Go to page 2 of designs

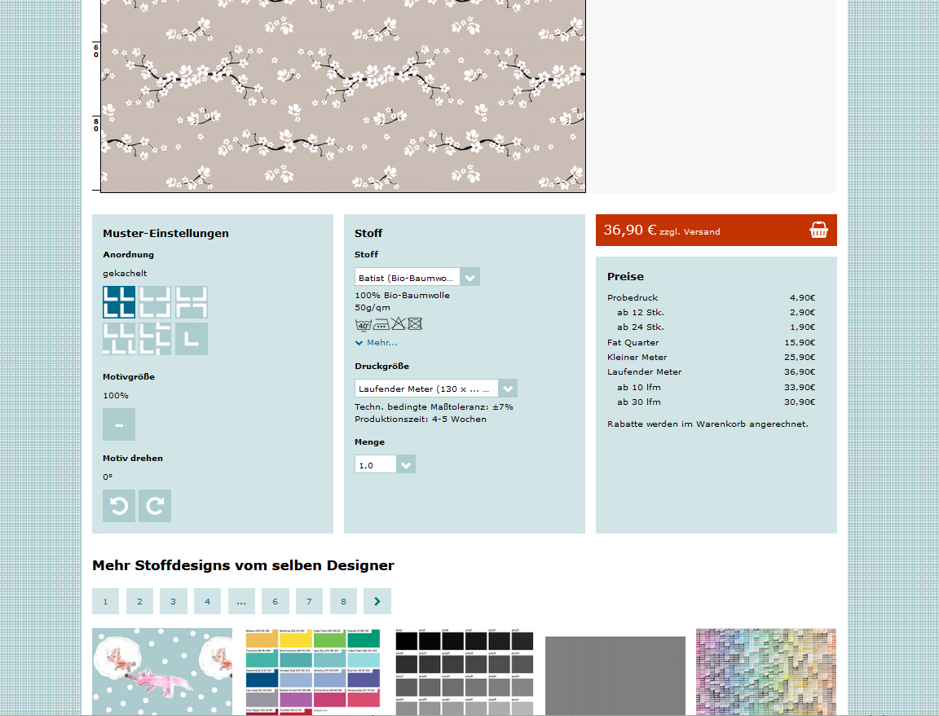pos(139,601)
